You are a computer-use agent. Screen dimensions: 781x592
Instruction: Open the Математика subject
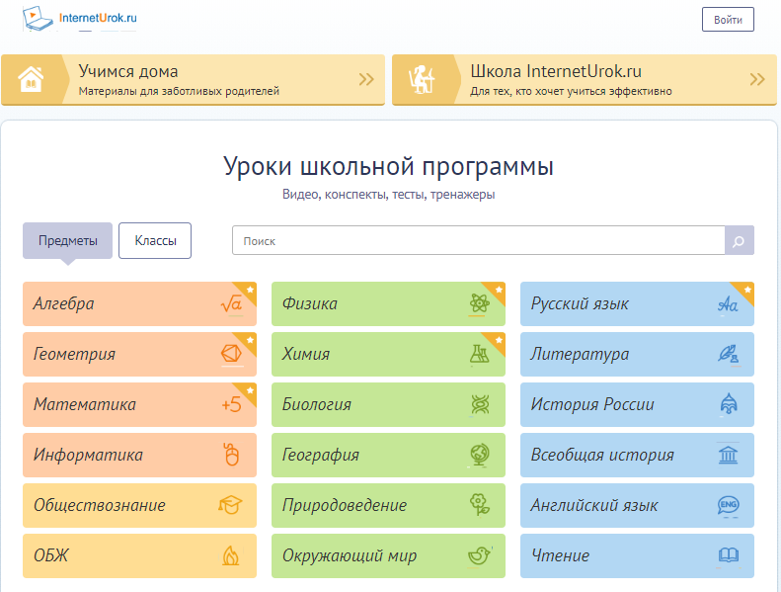pyautogui.click(x=139, y=404)
